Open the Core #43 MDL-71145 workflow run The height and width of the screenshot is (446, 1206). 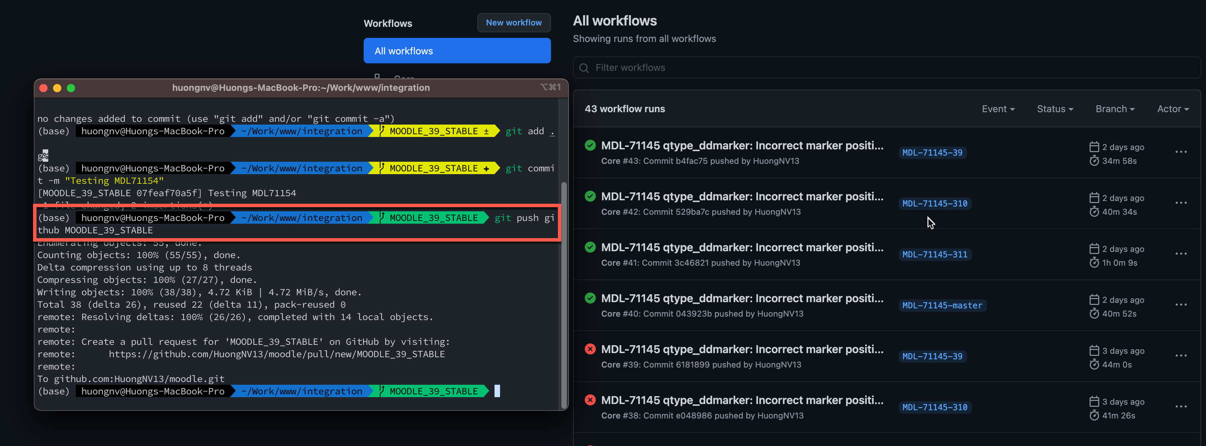742,146
